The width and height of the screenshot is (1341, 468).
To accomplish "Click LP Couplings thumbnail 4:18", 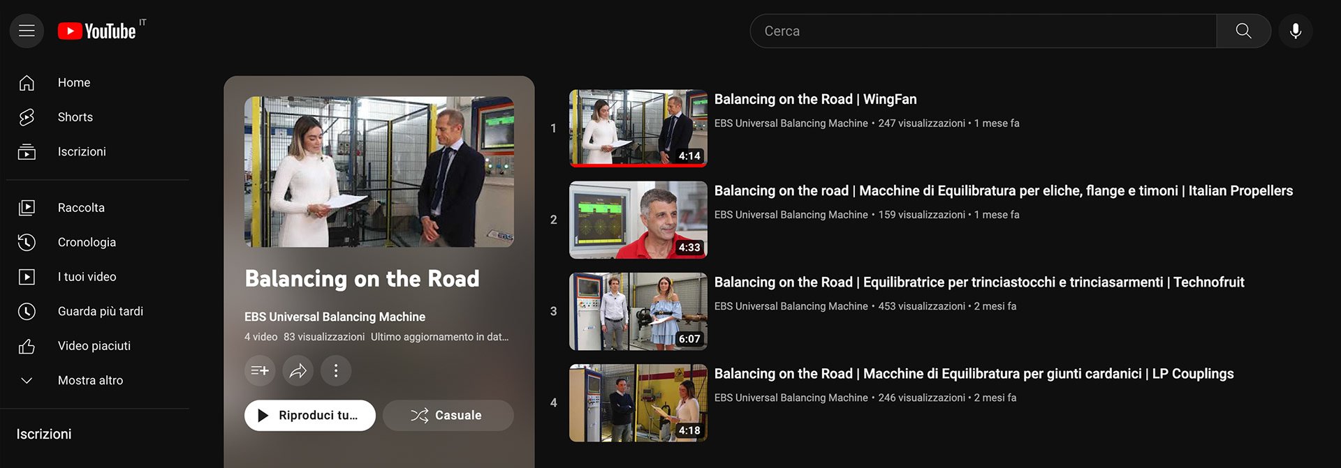I will pos(638,402).
